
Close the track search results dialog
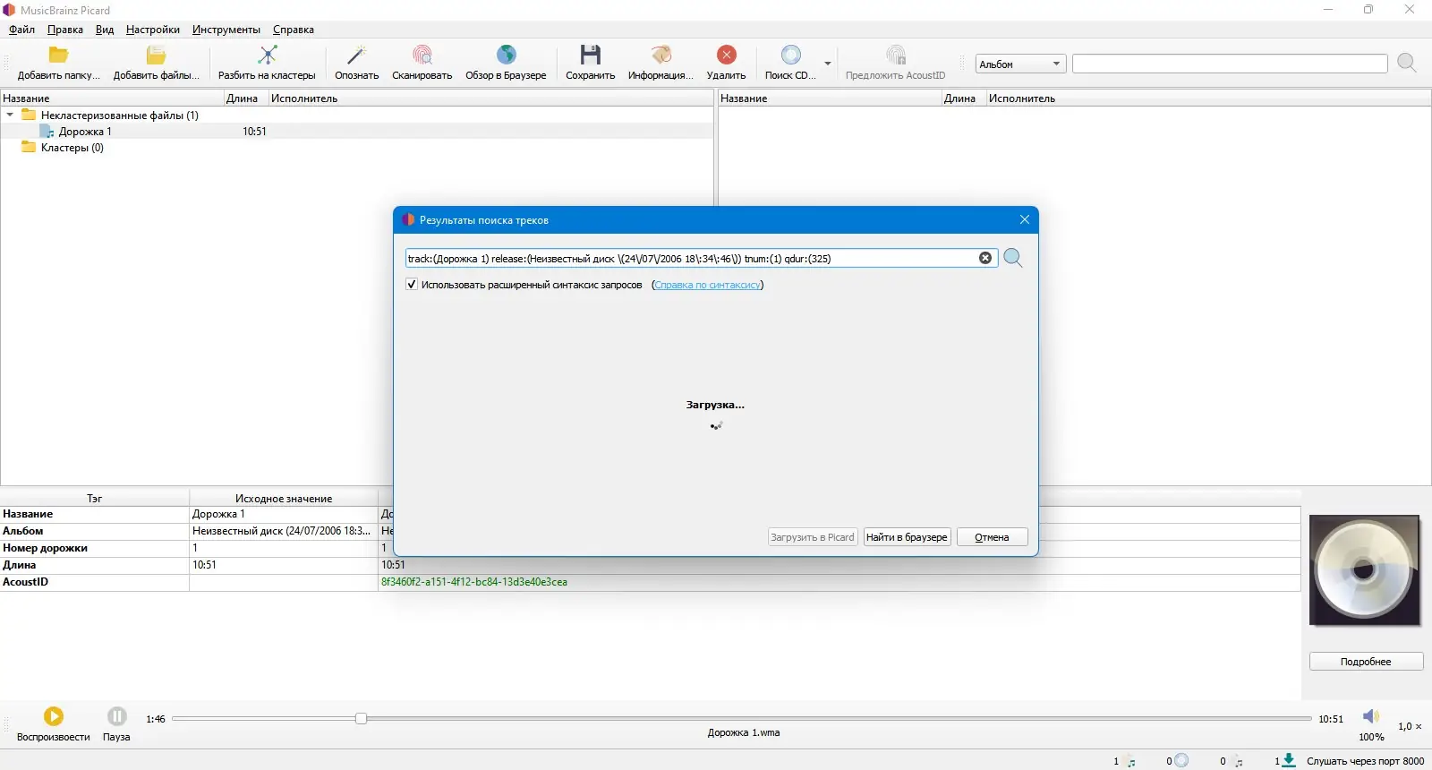1025,219
